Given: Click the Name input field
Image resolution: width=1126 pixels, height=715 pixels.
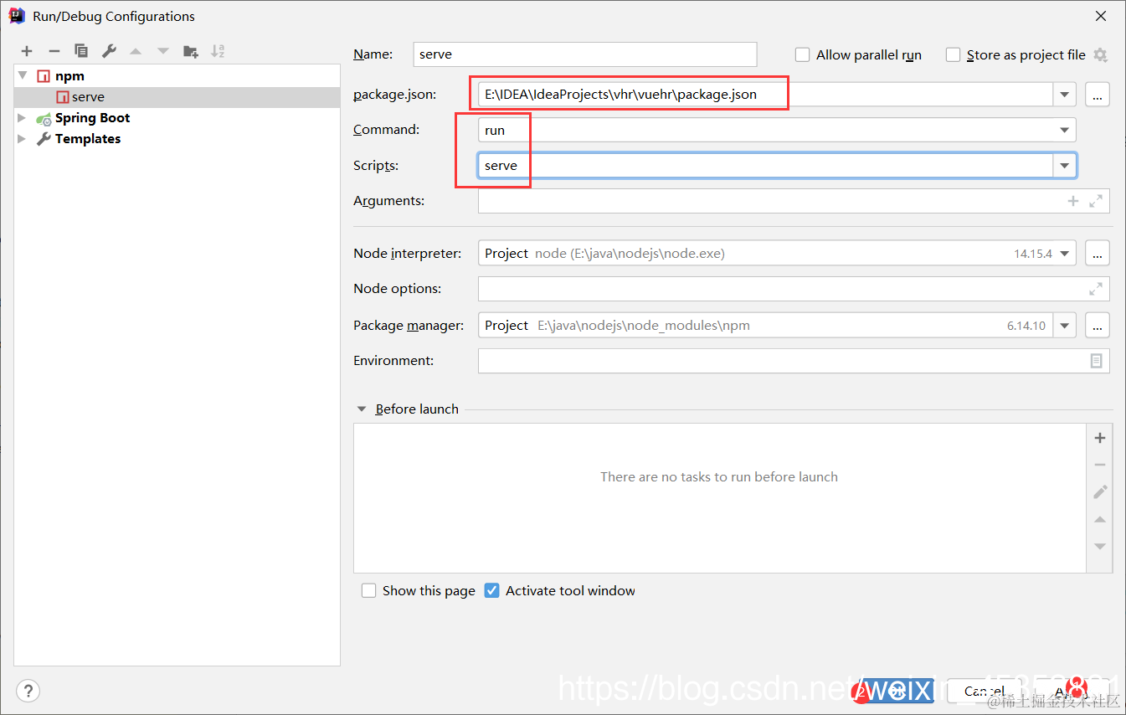Looking at the screenshot, I should click(585, 54).
